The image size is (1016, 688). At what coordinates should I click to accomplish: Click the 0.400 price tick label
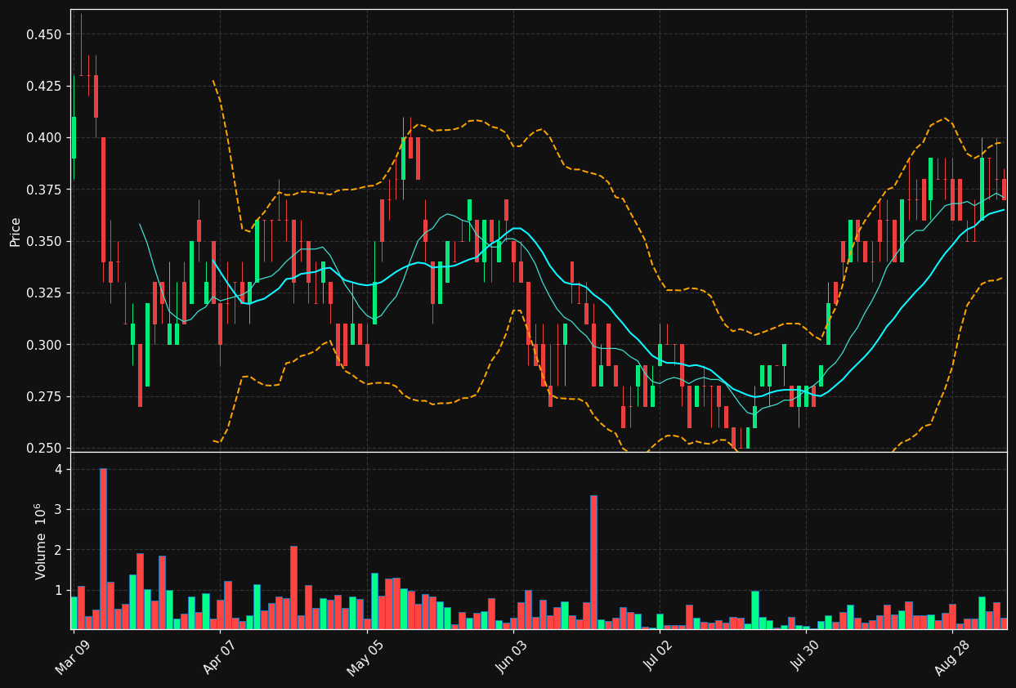43,137
